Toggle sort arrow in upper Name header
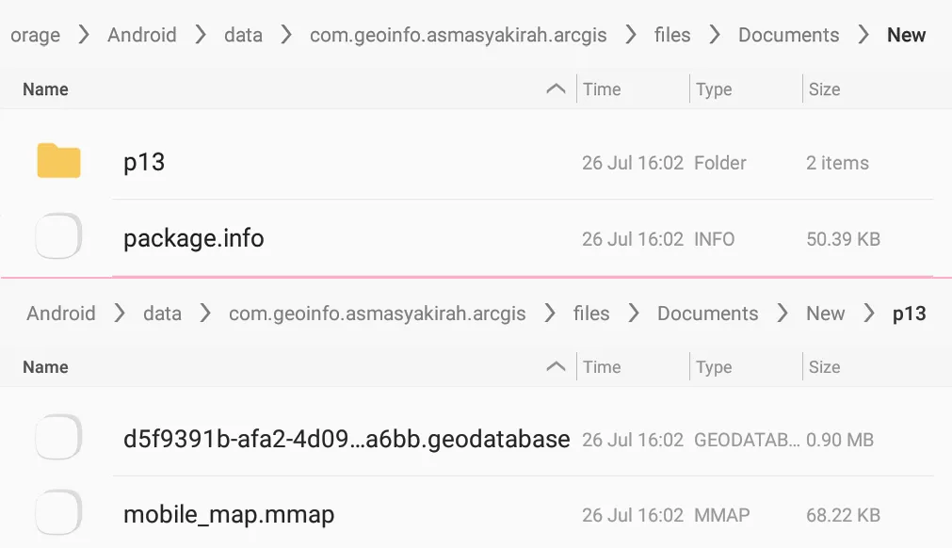The height and width of the screenshot is (548, 952). tap(556, 89)
